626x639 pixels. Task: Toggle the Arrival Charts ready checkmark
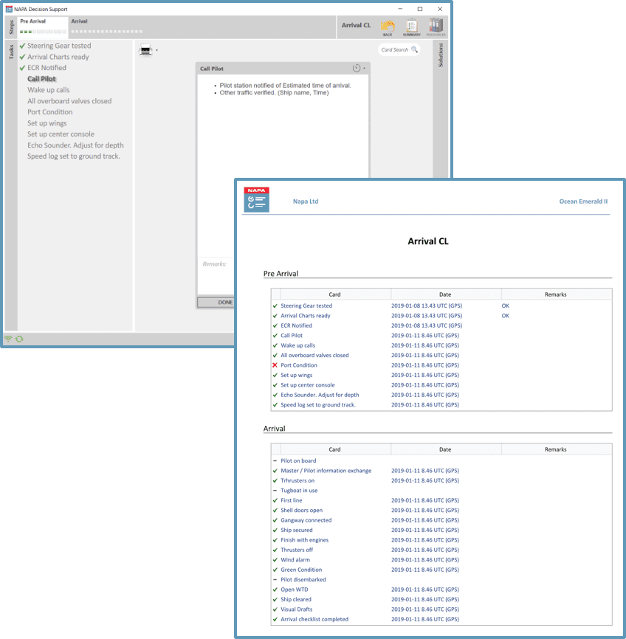(22, 57)
